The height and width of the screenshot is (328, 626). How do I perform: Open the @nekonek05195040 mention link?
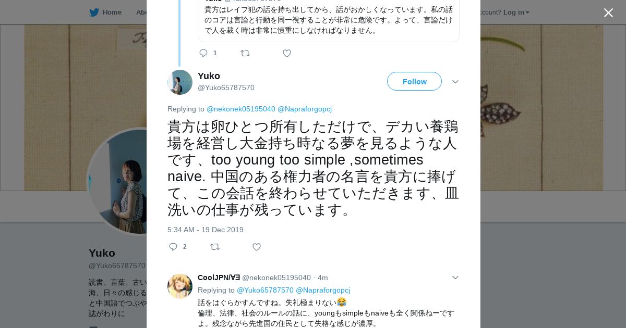pos(241,109)
